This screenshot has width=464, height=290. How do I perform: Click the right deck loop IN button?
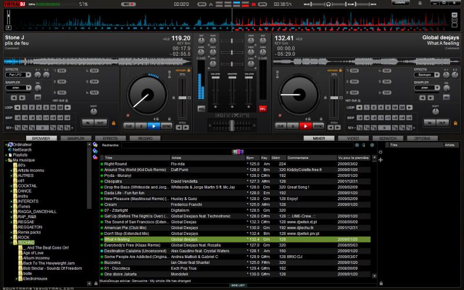[430, 123]
